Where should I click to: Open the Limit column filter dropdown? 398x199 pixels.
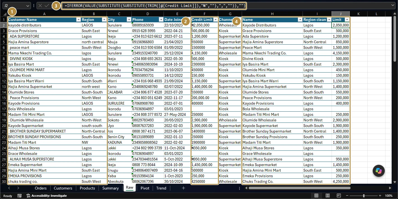click(x=347, y=20)
